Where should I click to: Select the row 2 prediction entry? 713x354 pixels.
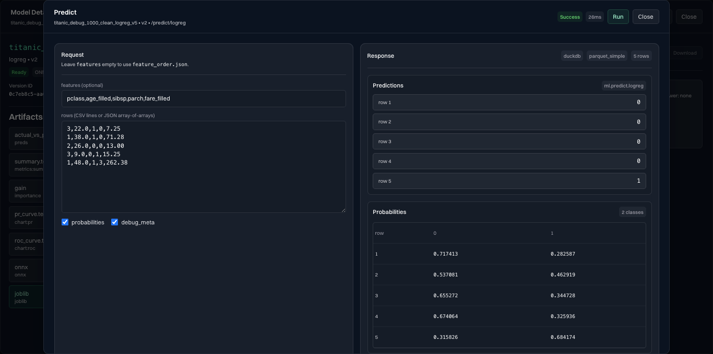pos(509,122)
